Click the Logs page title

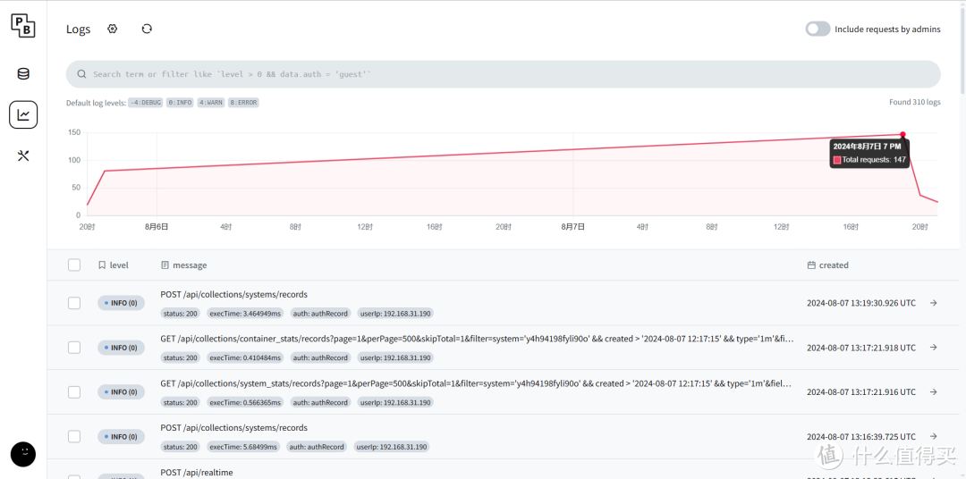(78, 29)
